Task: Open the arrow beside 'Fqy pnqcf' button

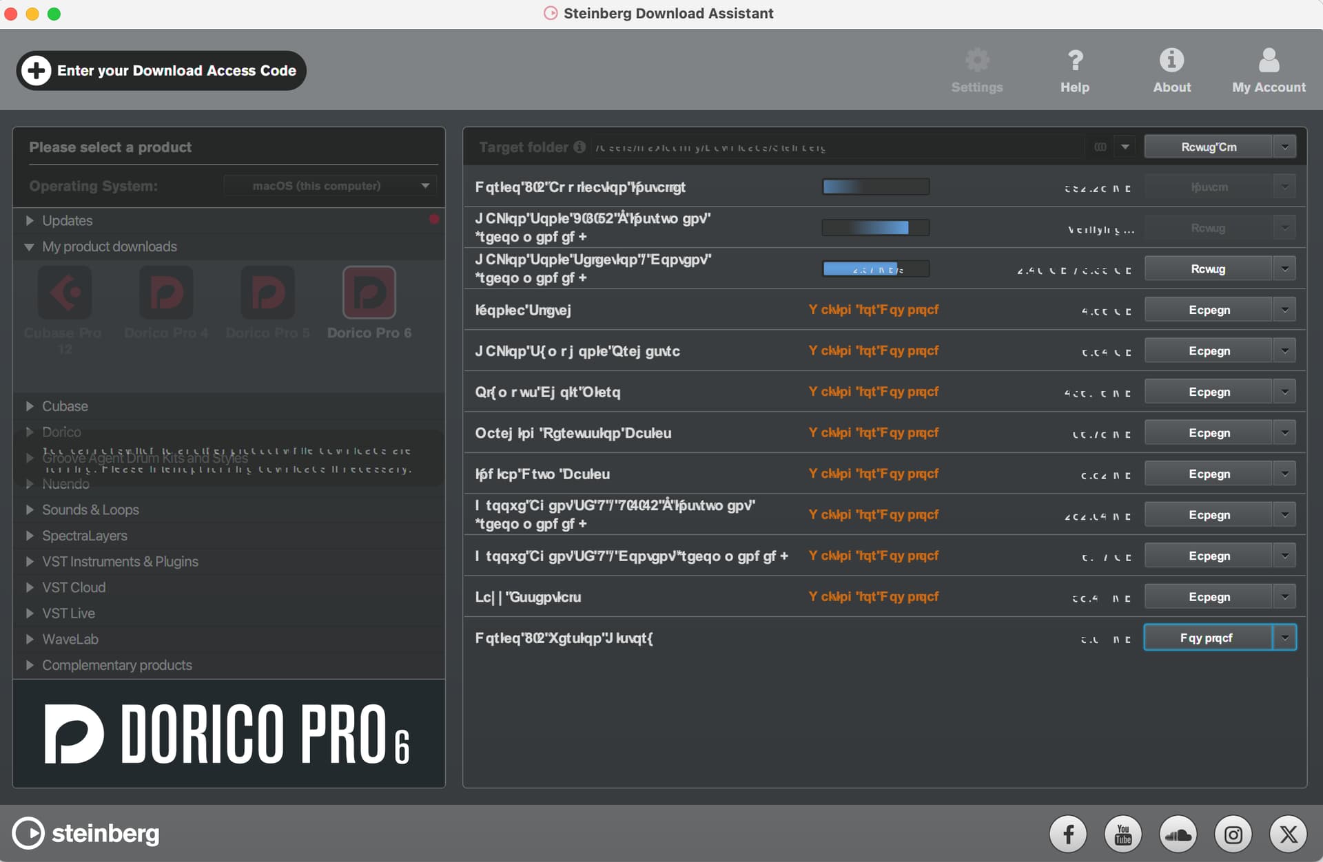Action: [x=1285, y=638]
